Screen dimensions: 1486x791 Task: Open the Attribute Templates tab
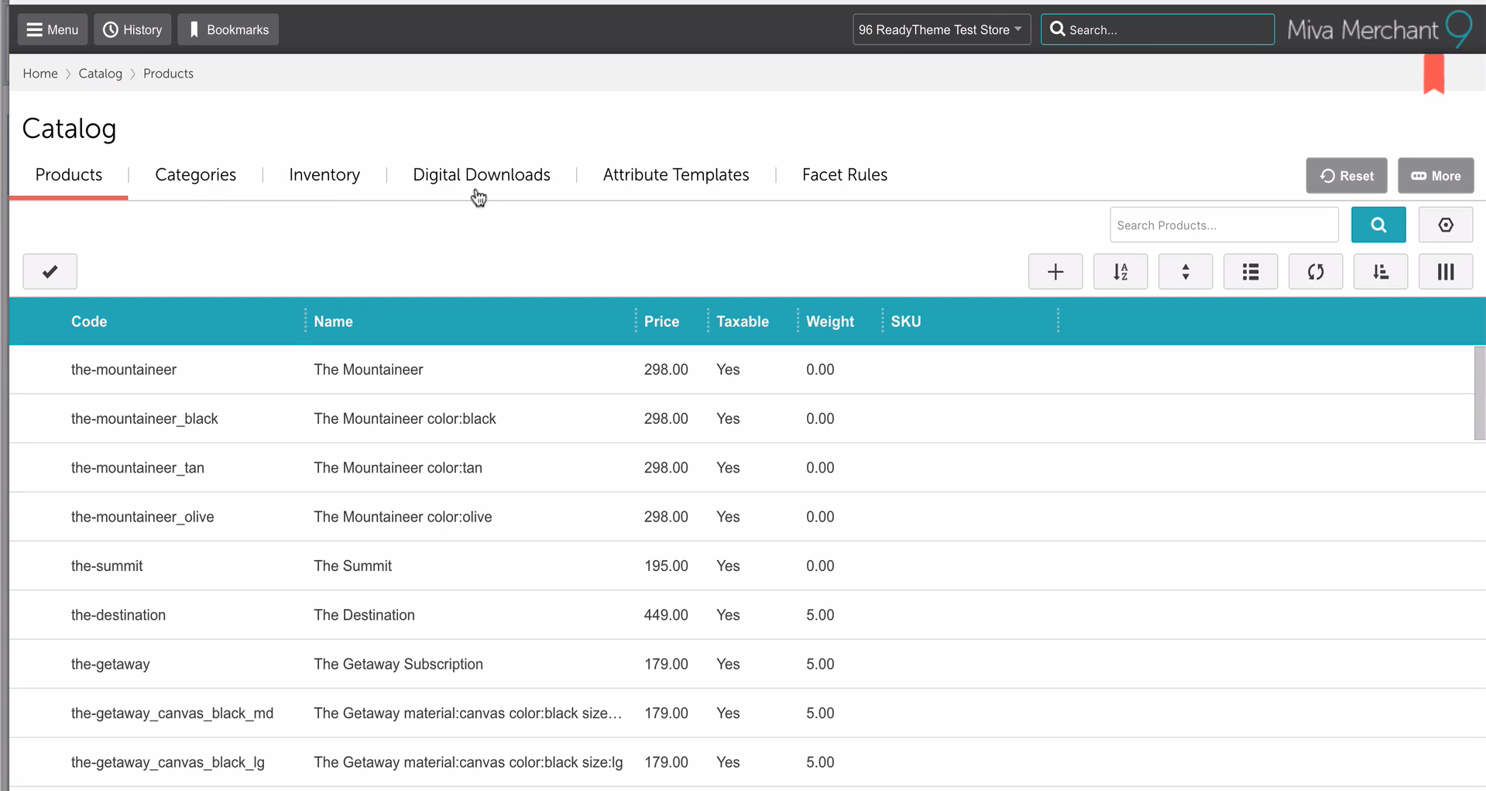675,174
